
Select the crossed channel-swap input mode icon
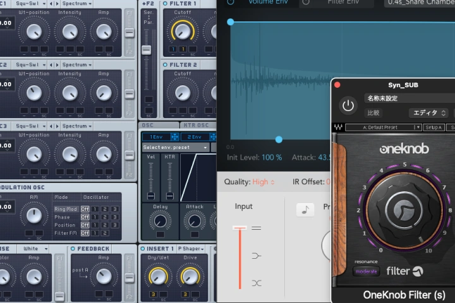click(x=256, y=283)
